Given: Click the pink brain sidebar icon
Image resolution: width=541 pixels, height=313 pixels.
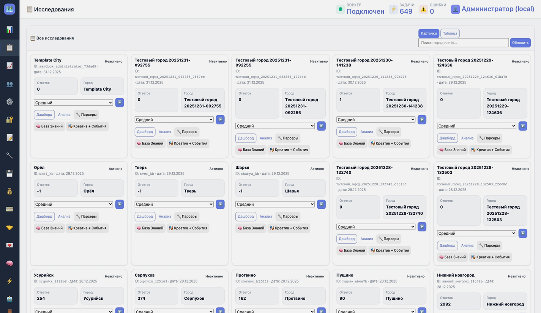Looking at the screenshot, I should [x=9, y=263].
